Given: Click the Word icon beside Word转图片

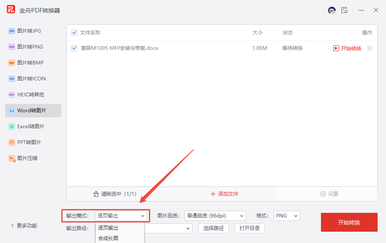Looking at the screenshot, I should [x=12, y=111].
